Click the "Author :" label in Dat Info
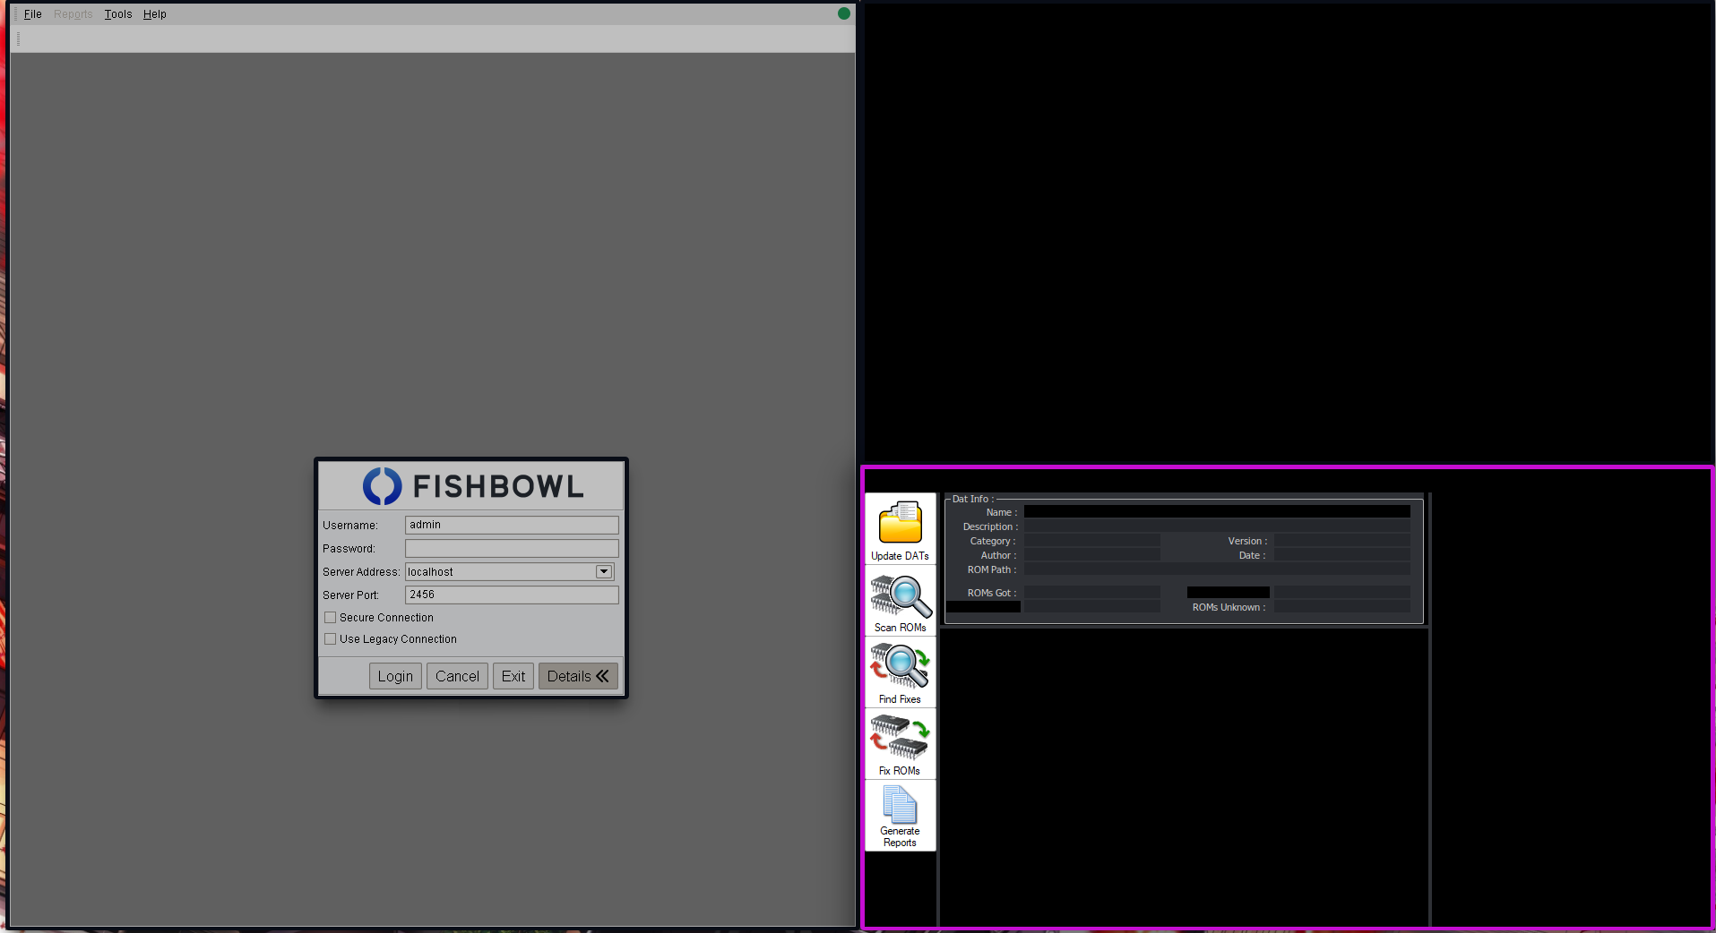Screen dimensions: 1716x933 [998, 555]
